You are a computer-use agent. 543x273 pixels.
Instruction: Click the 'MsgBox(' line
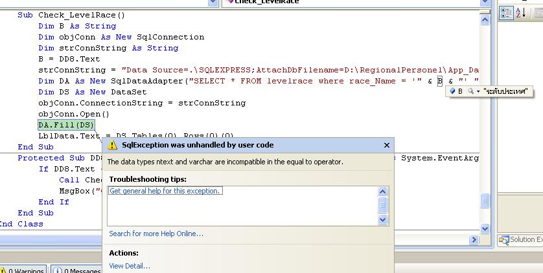[x=81, y=191]
